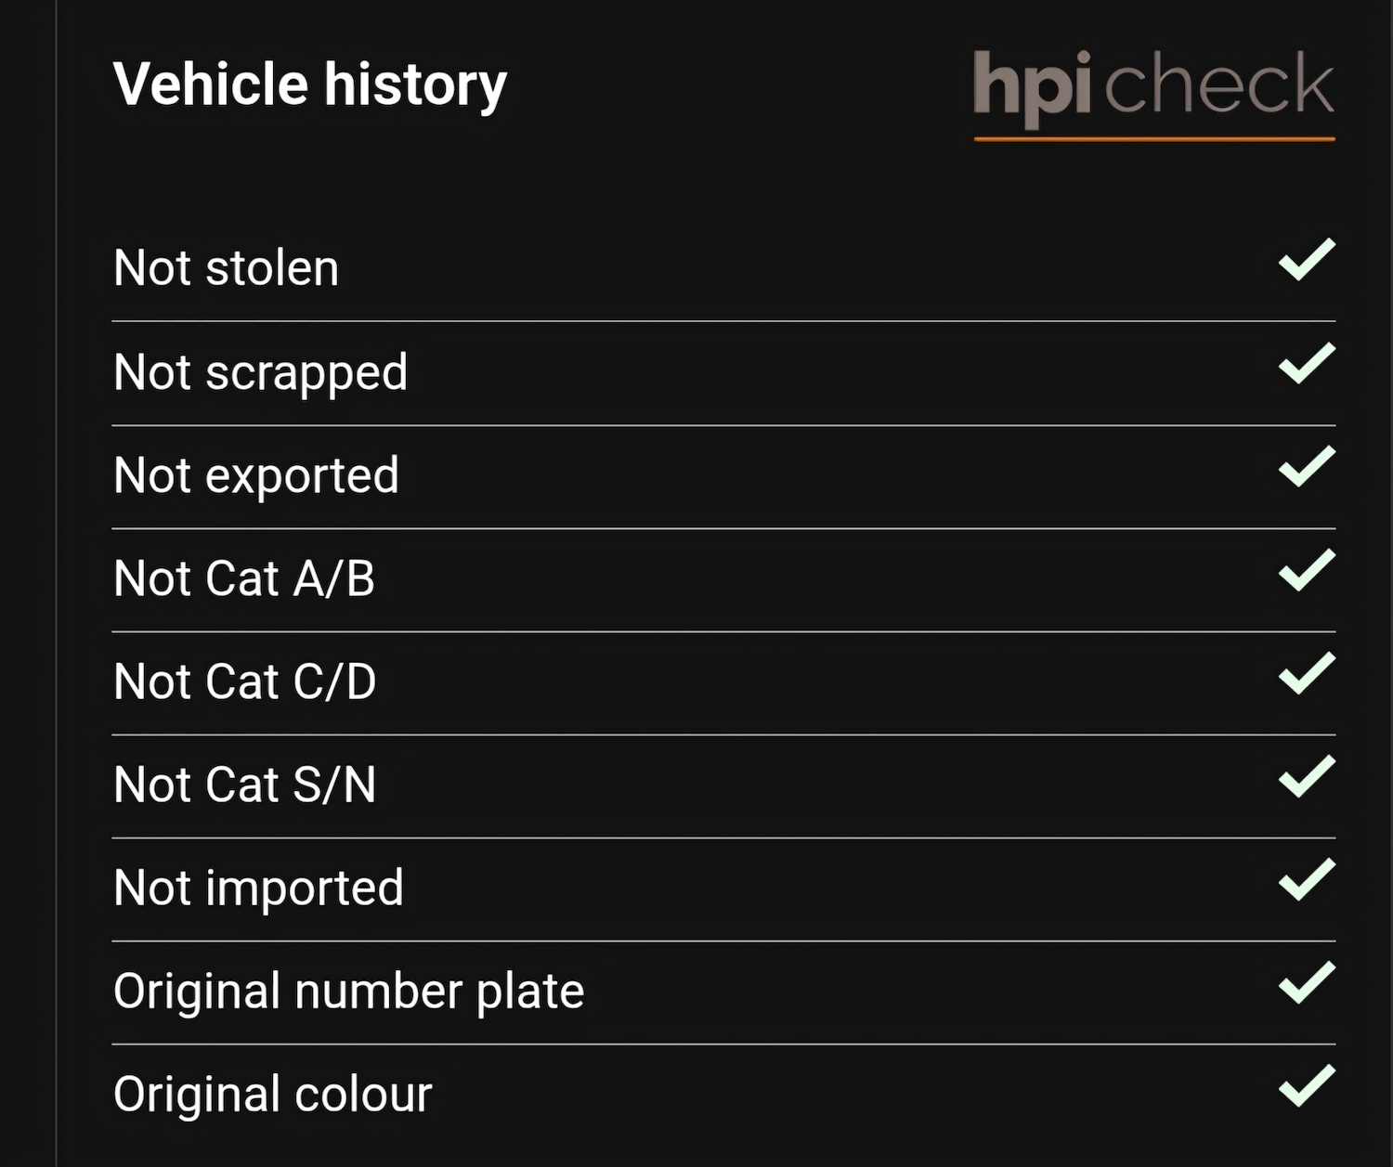The width and height of the screenshot is (1393, 1167).
Task: Tap the tick next to Not Cat S/N
Action: (1307, 776)
